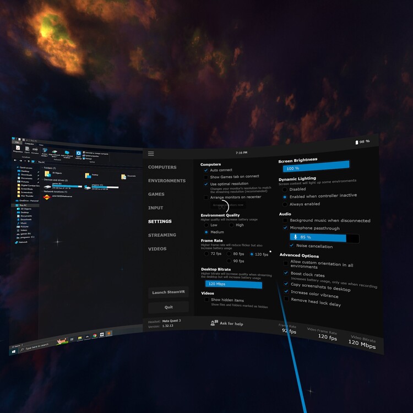Open Chrome from the taskbar
This screenshot has width=413, height=413.
95,335
